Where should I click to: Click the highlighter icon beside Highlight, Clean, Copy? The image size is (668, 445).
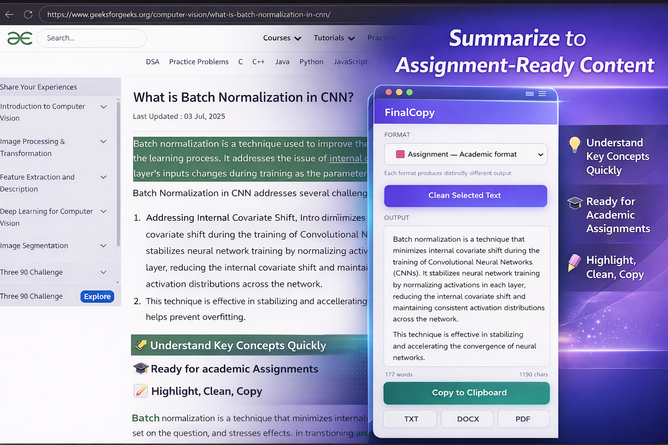pyautogui.click(x=574, y=262)
